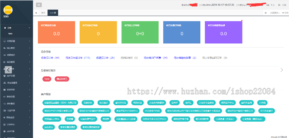This screenshot has height=138, width=289.
Task: Click the 川湘阁 merchant tag
Action: click(262, 103)
